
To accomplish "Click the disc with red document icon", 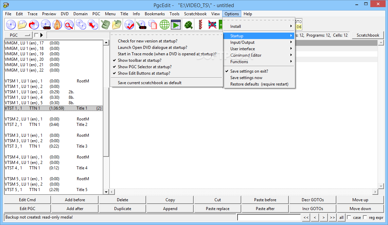I will [153, 25].
